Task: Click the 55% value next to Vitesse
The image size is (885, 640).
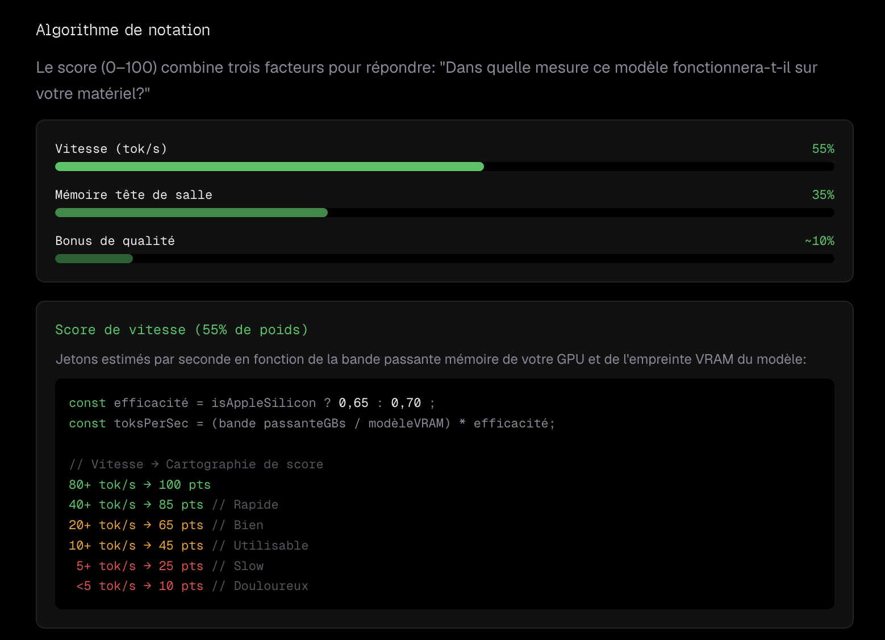Action: coord(823,148)
